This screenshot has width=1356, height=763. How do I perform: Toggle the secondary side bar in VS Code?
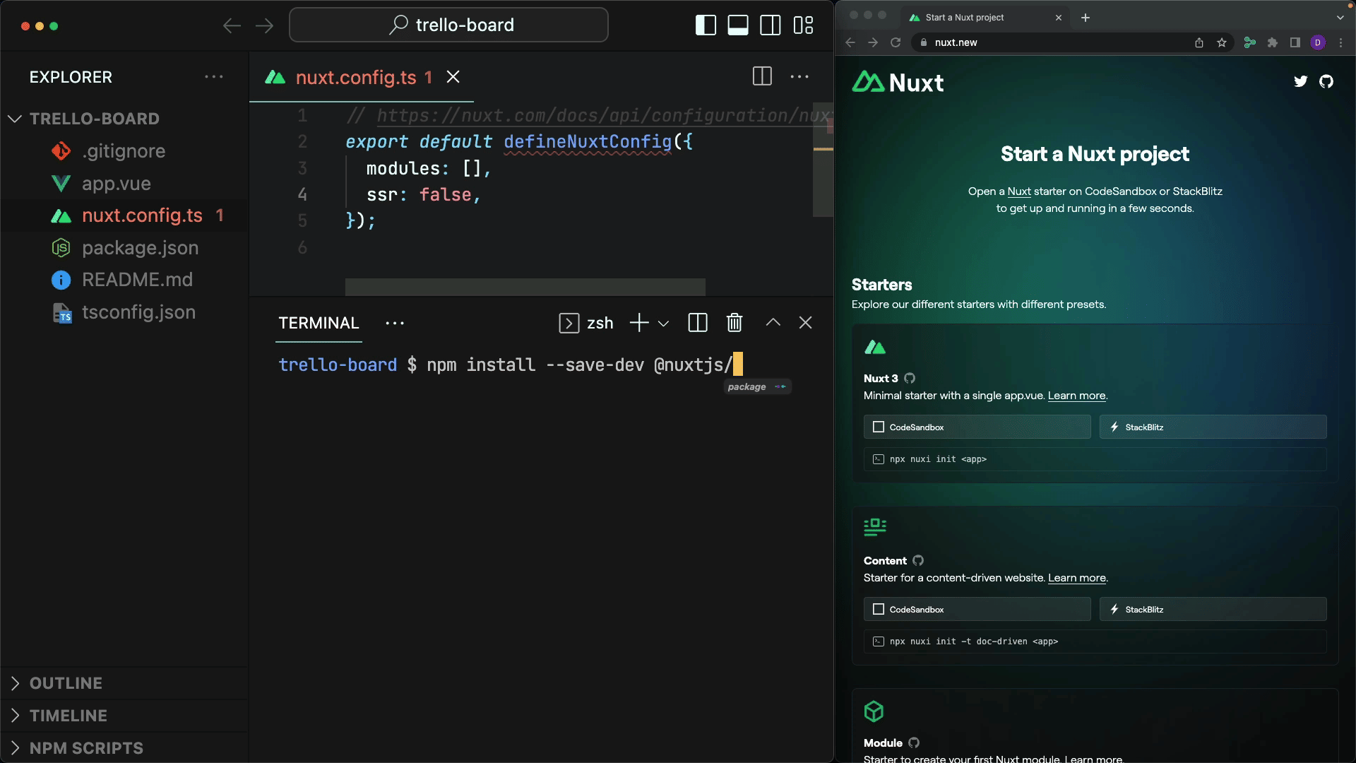coord(771,25)
